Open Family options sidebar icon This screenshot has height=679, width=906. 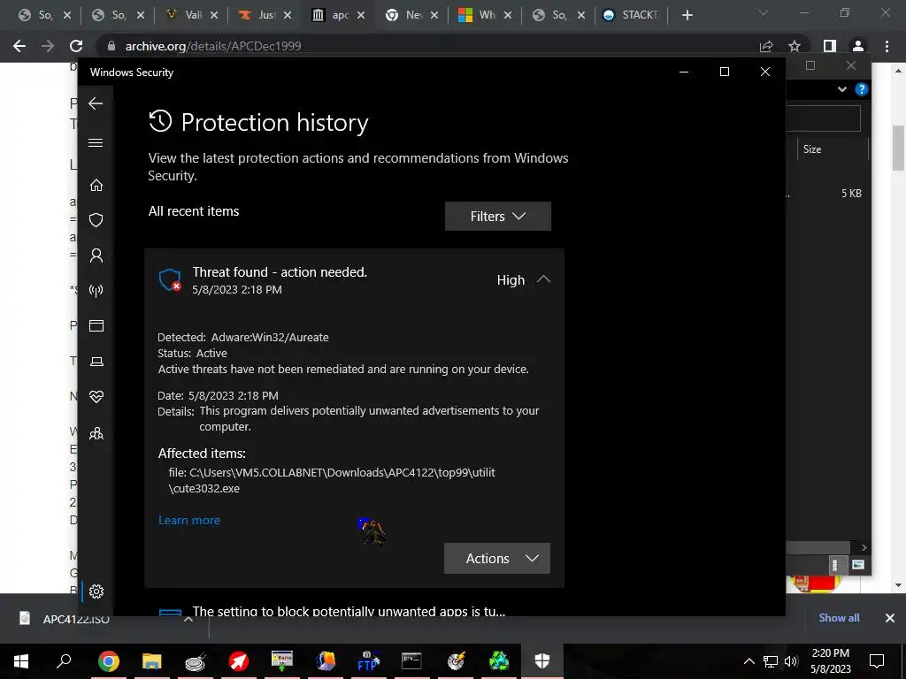[x=96, y=433]
